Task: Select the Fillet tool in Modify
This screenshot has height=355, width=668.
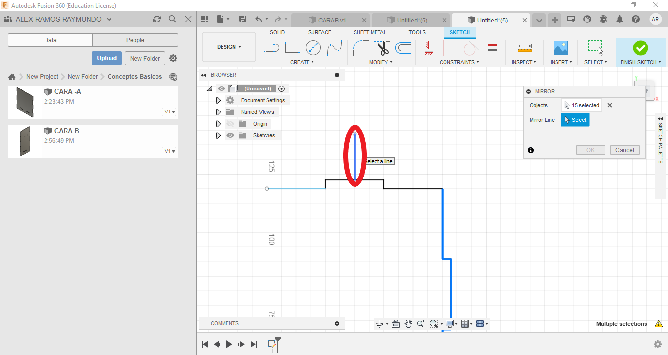Action: coord(360,48)
